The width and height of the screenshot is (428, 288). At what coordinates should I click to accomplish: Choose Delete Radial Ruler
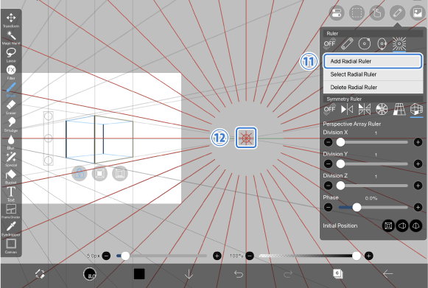[x=373, y=88]
